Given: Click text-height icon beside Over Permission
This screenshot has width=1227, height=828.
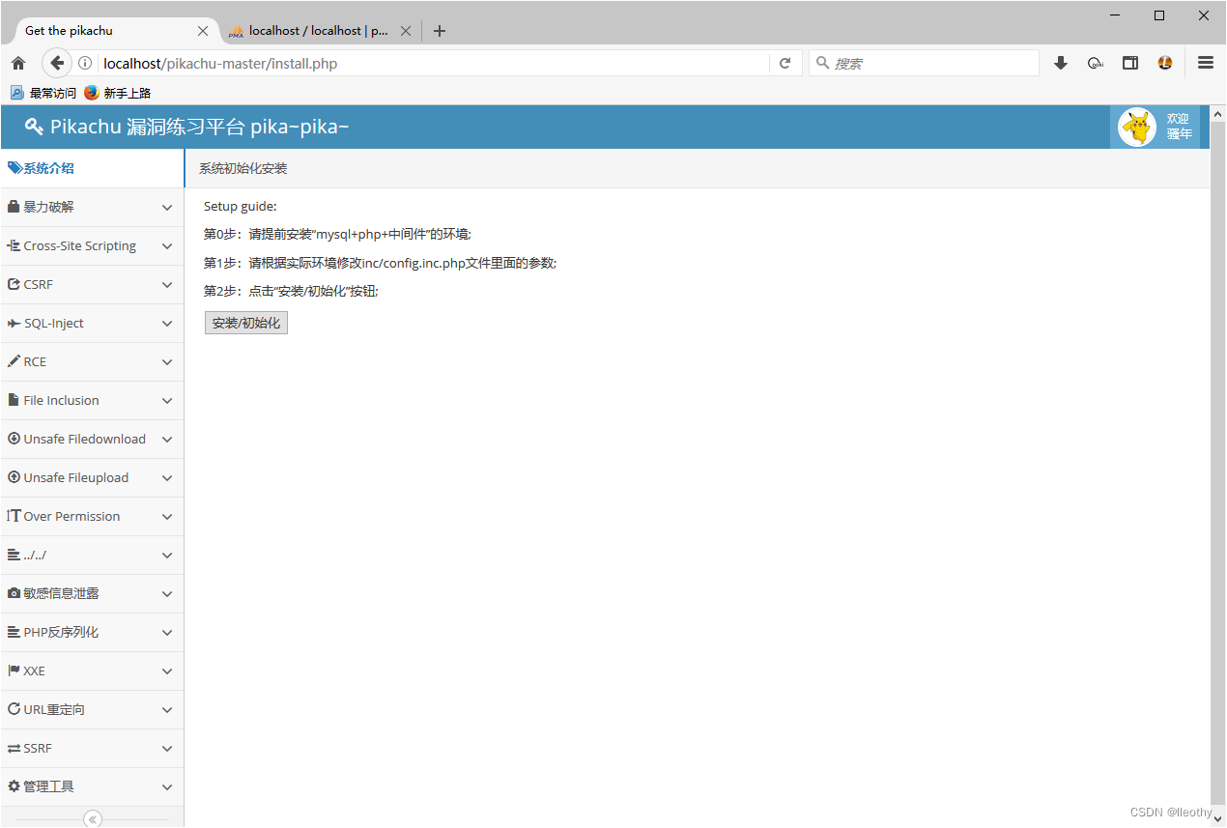Looking at the screenshot, I should [x=14, y=516].
